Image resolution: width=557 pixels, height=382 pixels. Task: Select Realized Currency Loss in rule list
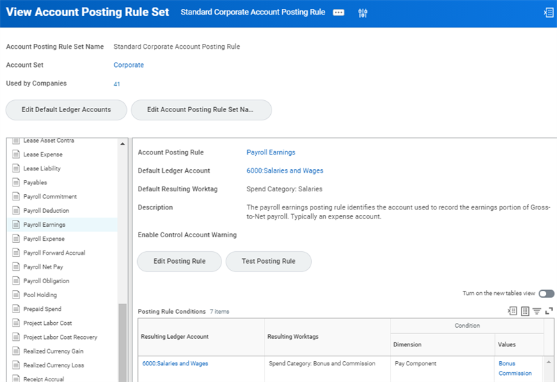pos(54,365)
